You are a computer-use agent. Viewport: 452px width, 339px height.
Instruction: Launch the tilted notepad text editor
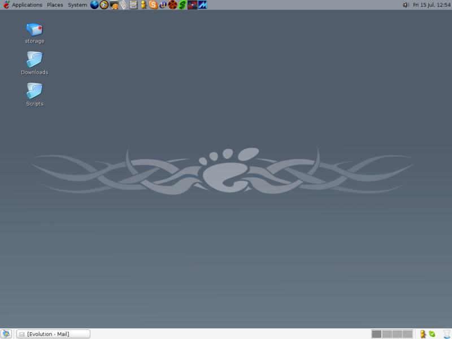pyautogui.click(x=124, y=5)
